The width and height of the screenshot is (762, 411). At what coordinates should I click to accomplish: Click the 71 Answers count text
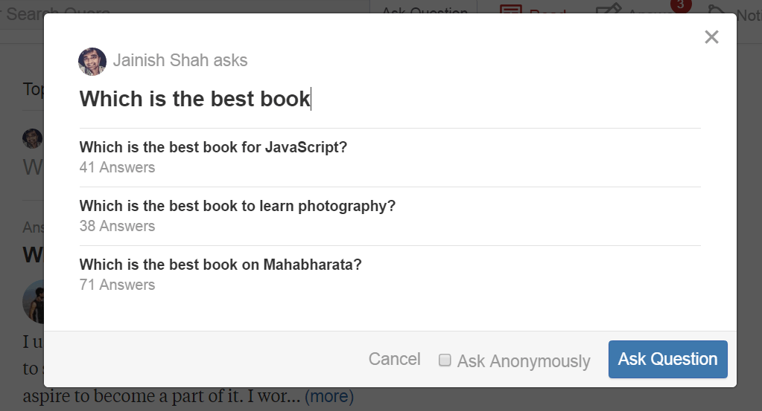[x=117, y=285]
